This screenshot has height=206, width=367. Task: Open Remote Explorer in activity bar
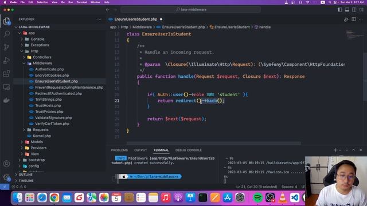pyautogui.click(x=6, y=87)
